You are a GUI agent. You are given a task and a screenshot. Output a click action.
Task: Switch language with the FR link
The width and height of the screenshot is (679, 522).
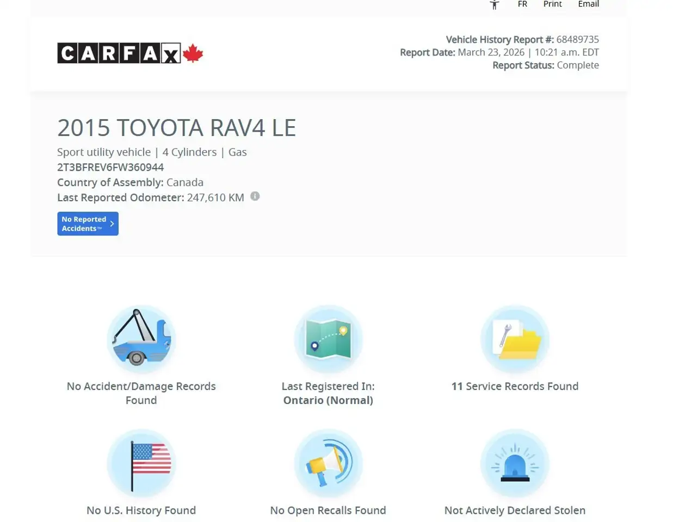[x=522, y=4]
